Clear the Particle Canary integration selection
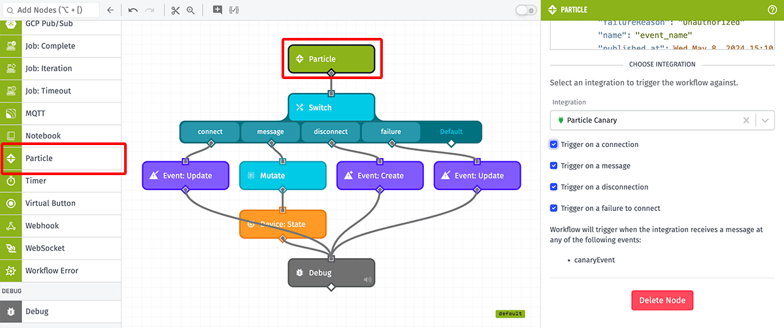784x328 pixels. (x=746, y=120)
